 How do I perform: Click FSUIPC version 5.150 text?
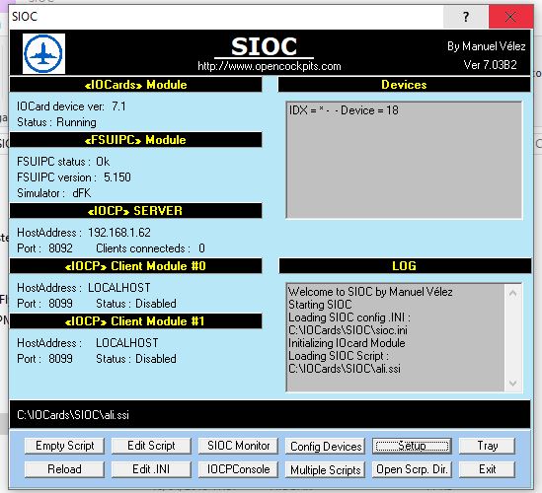click(74, 177)
